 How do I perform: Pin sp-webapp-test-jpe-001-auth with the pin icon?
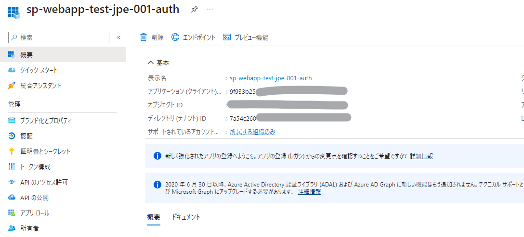point(194,10)
